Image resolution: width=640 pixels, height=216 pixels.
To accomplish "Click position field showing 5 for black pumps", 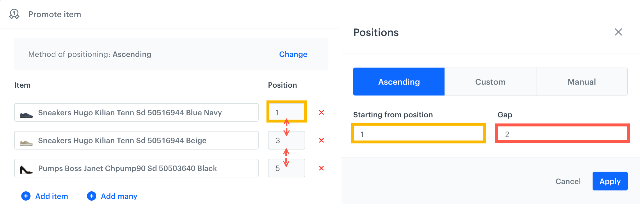I will coord(286,168).
